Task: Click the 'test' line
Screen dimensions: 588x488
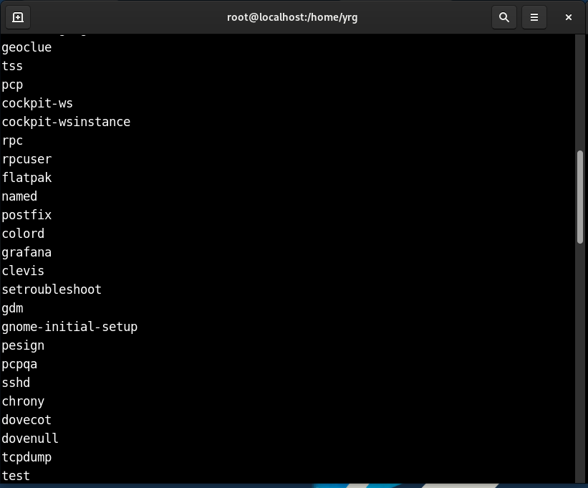Action: coord(16,476)
